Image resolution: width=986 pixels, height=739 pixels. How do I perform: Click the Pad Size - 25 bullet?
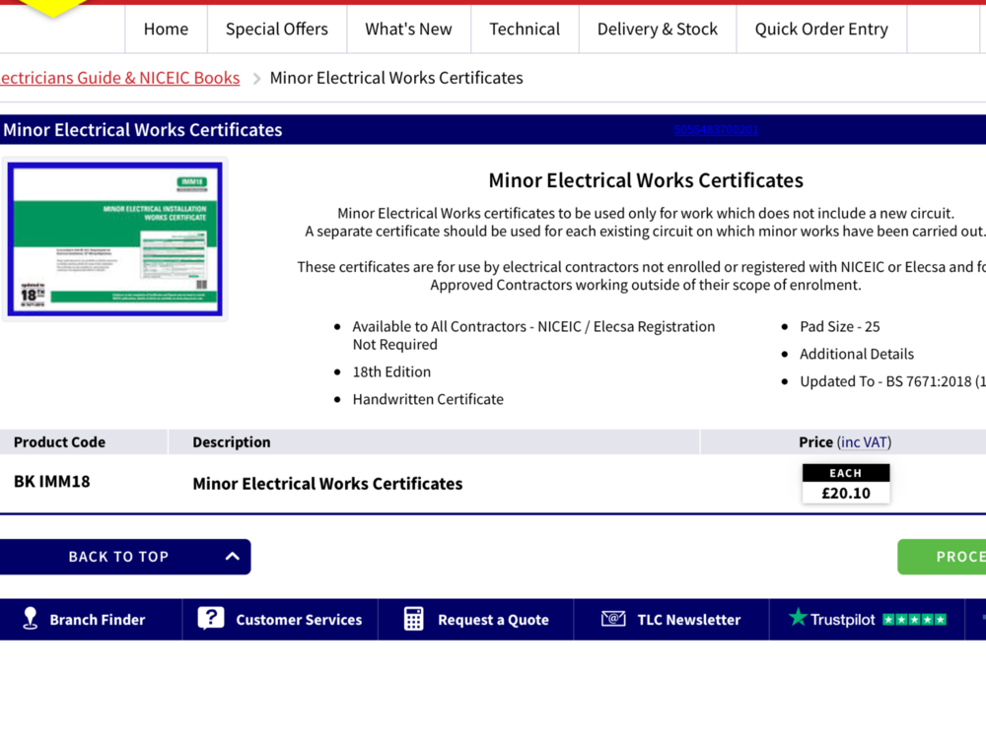coord(840,327)
